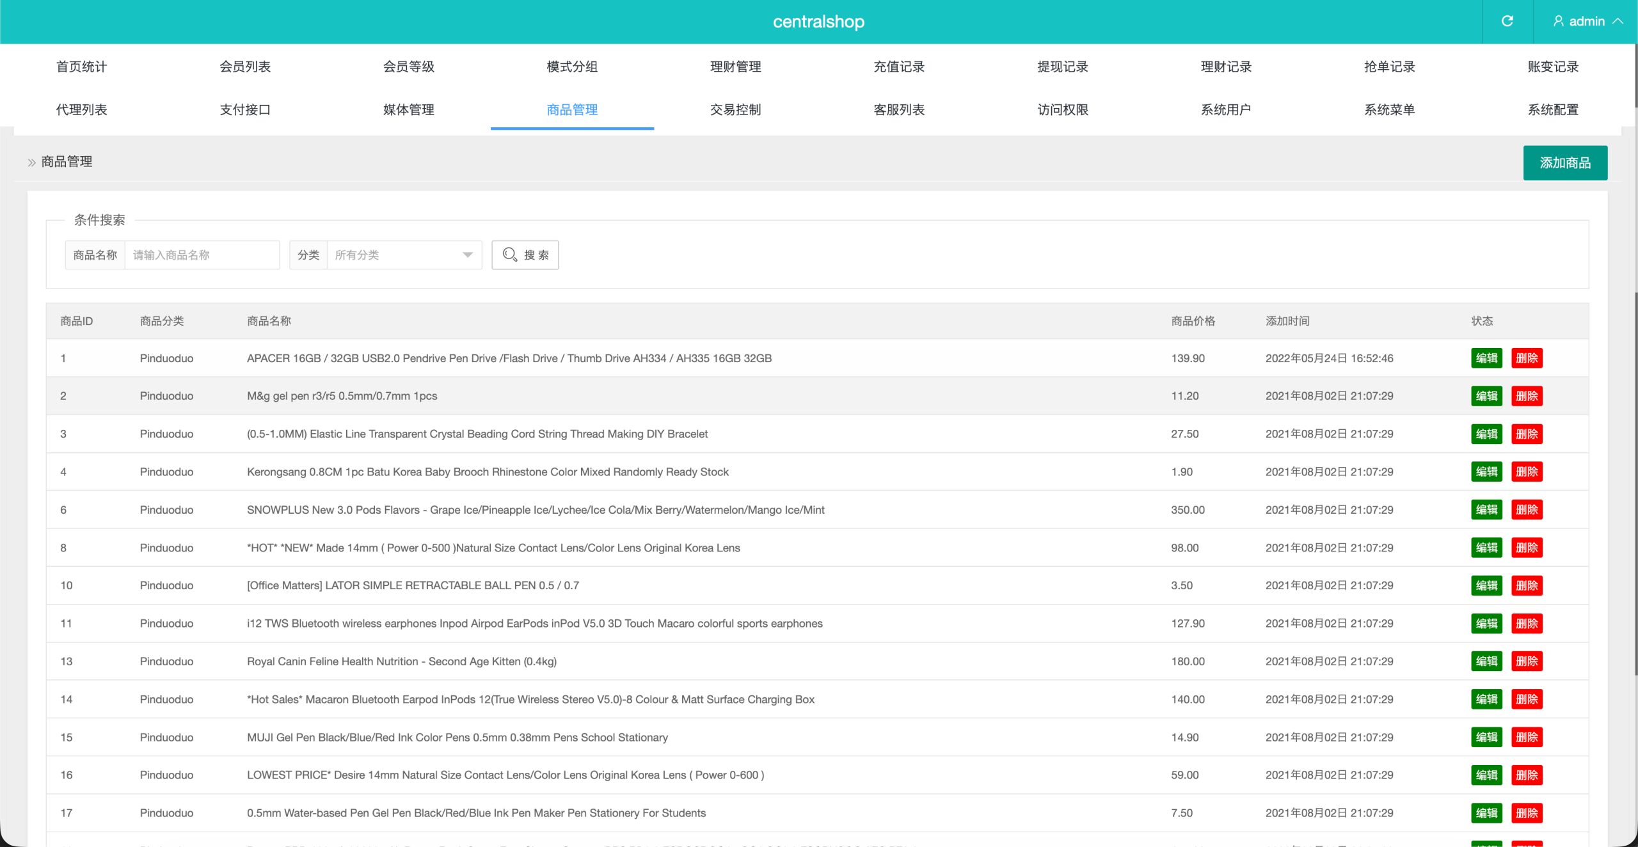Image resolution: width=1638 pixels, height=847 pixels.
Task: Expand the admin account chevron
Action: coord(1618,21)
